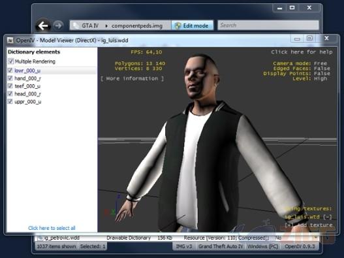Toggle the Multiple Rendering checkbox
The image size is (344, 258).
pos(10,61)
